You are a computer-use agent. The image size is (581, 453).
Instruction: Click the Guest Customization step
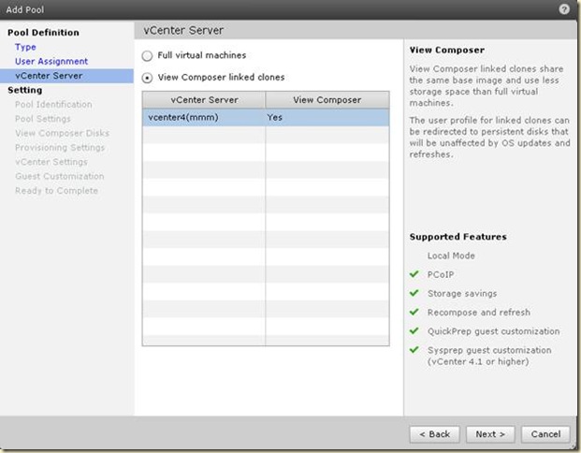coord(59,176)
